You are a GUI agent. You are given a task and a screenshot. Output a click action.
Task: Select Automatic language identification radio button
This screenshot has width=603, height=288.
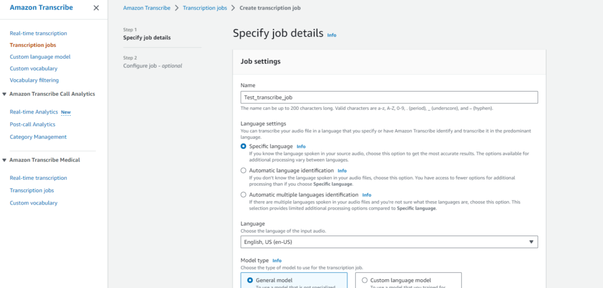coord(243,170)
